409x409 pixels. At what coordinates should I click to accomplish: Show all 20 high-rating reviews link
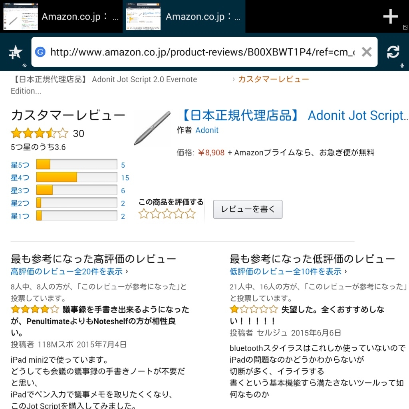click(x=67, y=272)
